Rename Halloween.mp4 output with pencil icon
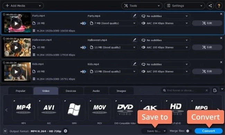 (134, 40)
